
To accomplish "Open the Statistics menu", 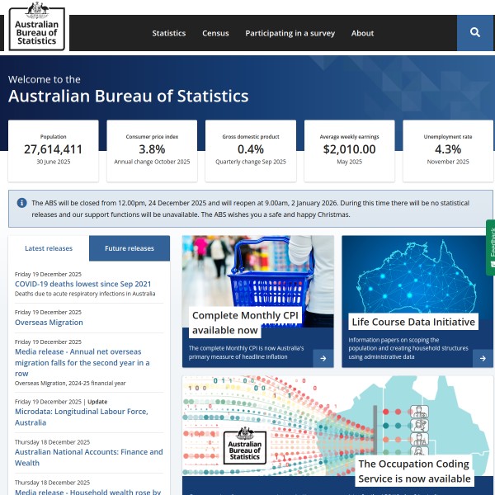I will click(x=169, y=34).
